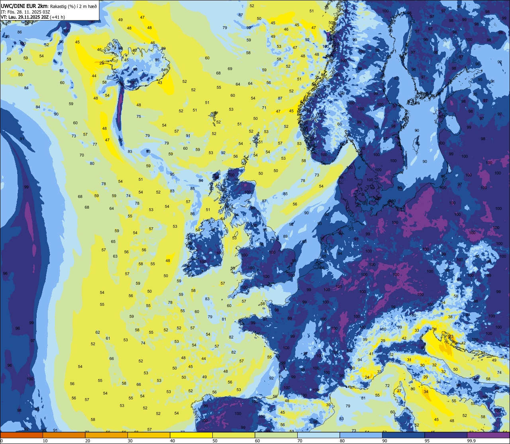This screenshot has width=510, height=444.
Task: Click the light green 60–70 legend swatch
Action: click(x=276, y=435)
